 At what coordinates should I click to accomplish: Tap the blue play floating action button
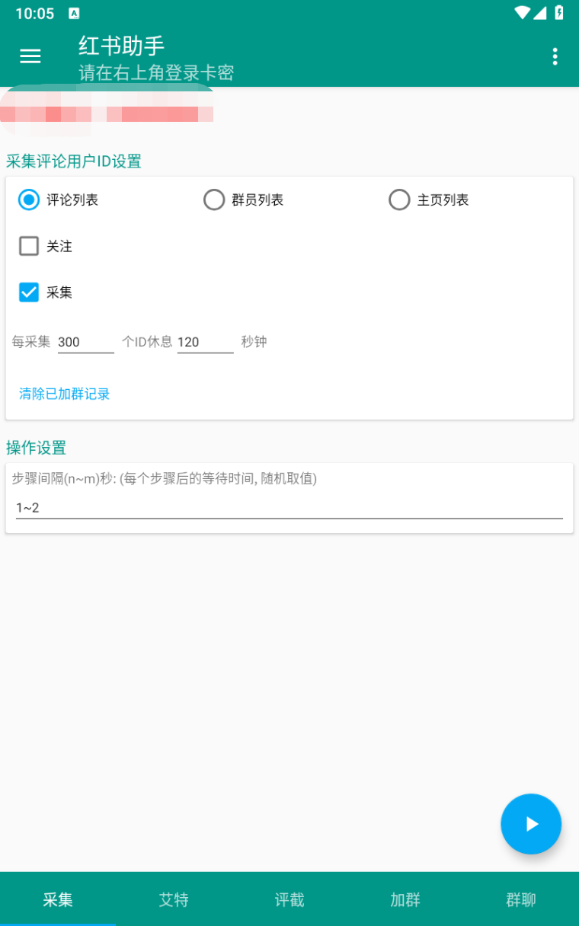point(531,823)
